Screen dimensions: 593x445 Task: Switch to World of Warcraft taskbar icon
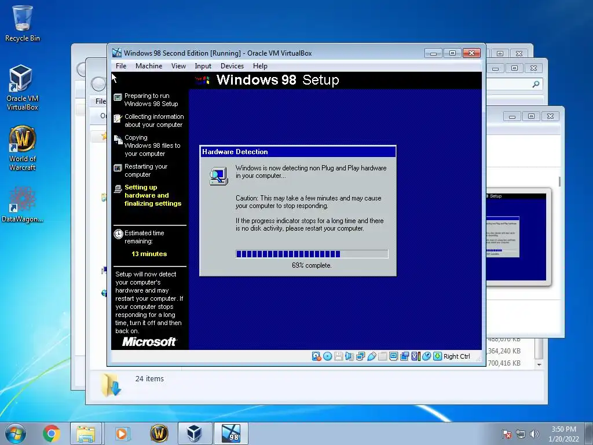tap(159, 433)
